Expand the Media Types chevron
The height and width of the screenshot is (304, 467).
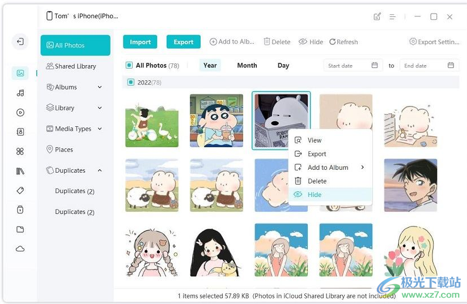pyautogui.click(x=100, y=129)
